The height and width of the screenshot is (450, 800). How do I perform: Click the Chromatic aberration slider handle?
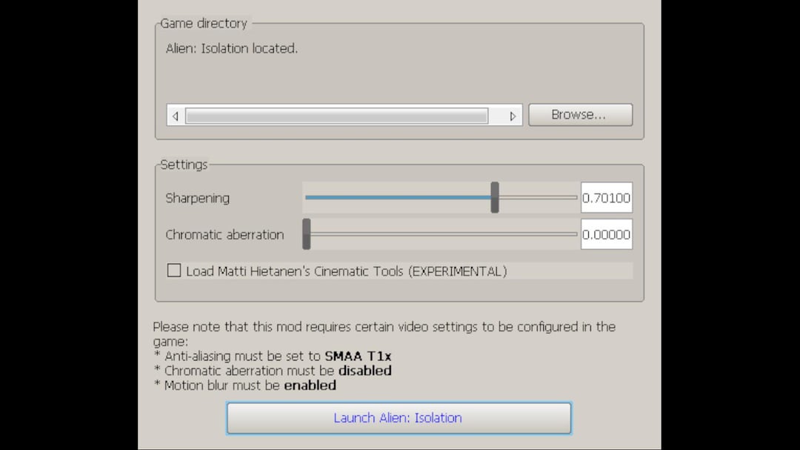pos(307,234)
